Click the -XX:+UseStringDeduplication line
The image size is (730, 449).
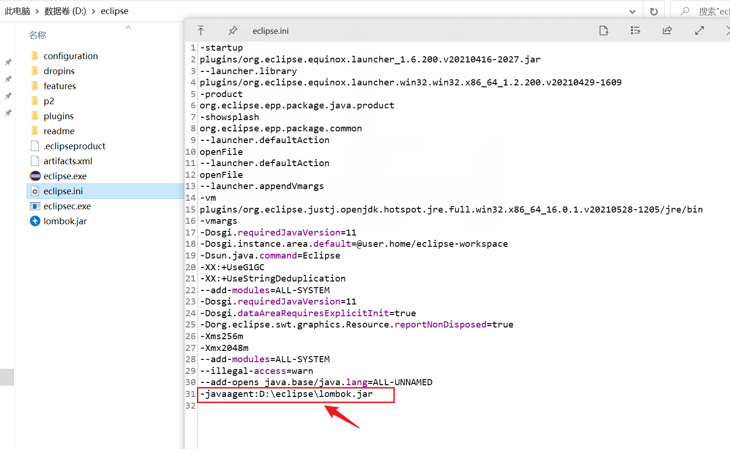tap(273, 278)
